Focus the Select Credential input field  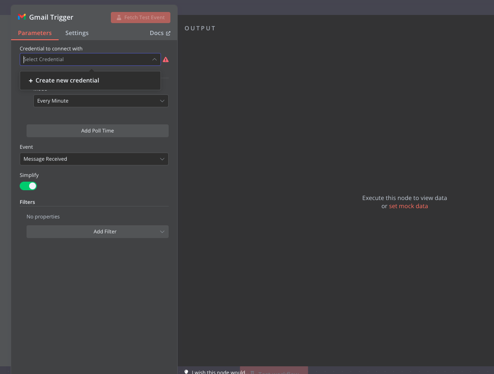coord(90,59)
